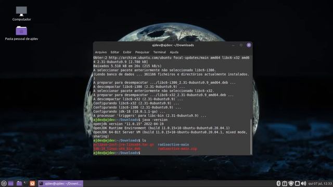The width and height of the screenshot is (333, 187).
Task: Launch terminal from the panel launcher
Action: [x=25, y=183]
